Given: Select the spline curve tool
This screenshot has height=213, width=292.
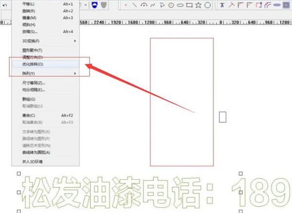Looking at the screenshot, I should click(153, 5).
